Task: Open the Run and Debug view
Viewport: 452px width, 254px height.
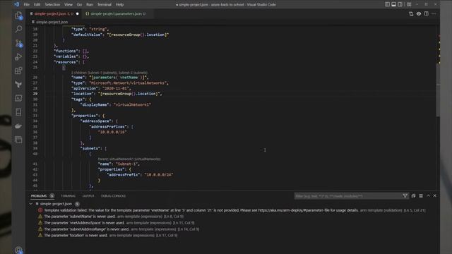Action: pyautogui.click(x=18, y=56)
